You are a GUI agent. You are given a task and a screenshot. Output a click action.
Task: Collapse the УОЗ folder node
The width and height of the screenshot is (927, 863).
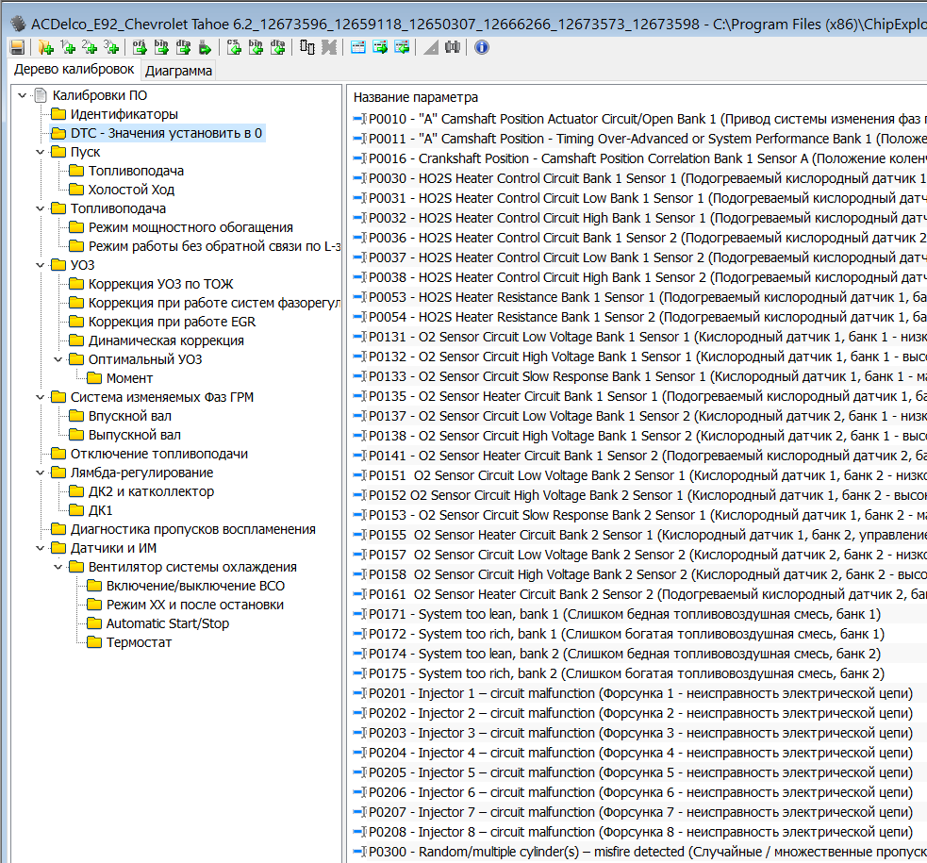[40, 265]
